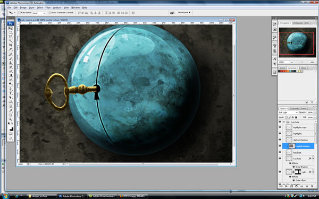Select the Pen tool
The height and width of the screenshot is (199, 319).
[11, 89]
